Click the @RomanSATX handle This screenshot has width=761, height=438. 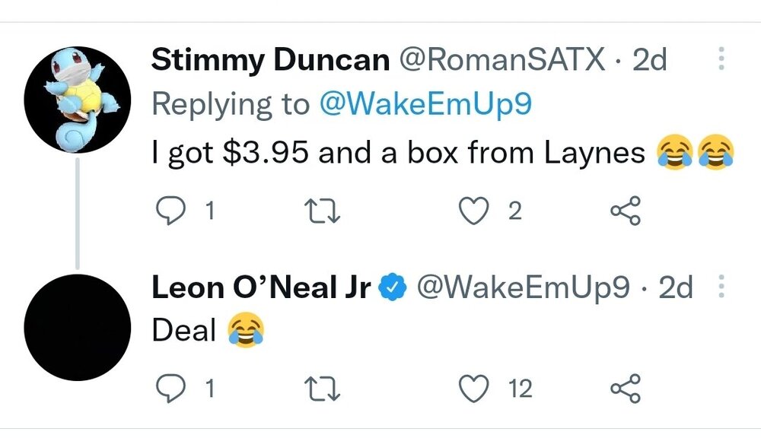(501, 61)
